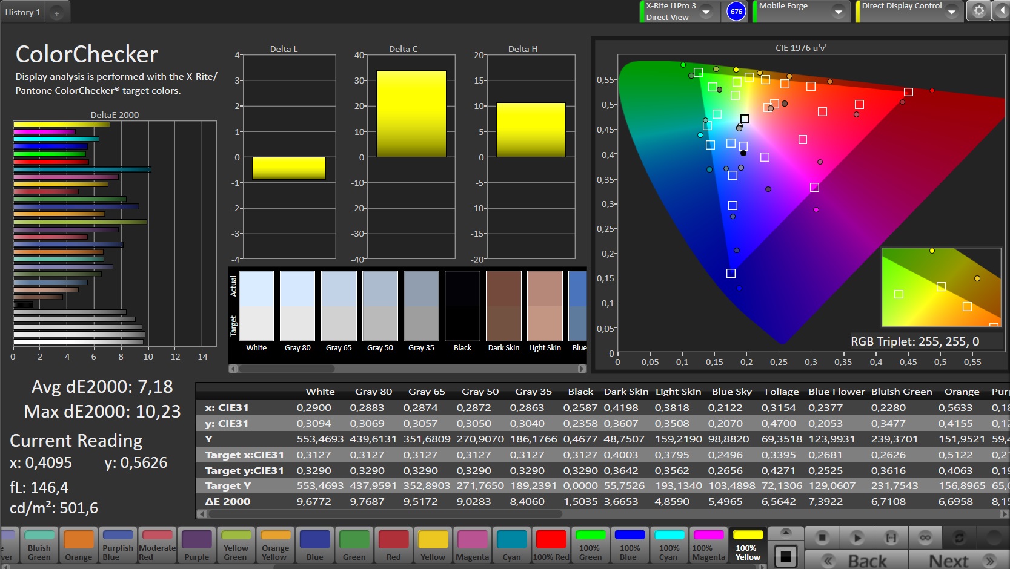Click the continuous read infinity icon
The image size is (1010, 569).
[925, 537]
